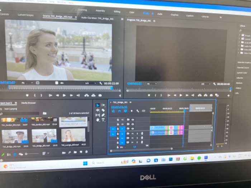The height and width of the screenshot is (188, 251).
Task: Click Windows Start button on taskbar
Action: click(85, 163)
